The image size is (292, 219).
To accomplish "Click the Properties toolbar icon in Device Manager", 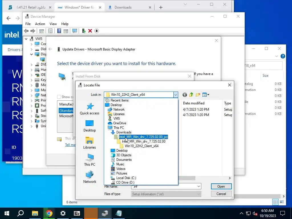I will point(50,31).
